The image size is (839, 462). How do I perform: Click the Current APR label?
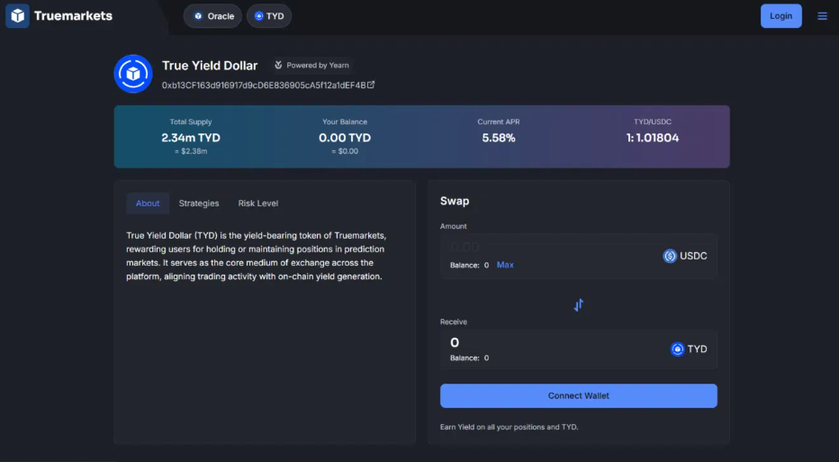[x=499, y=122]
